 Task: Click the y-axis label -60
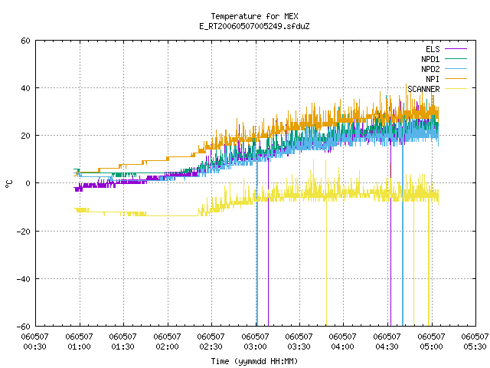coord(24,327)
